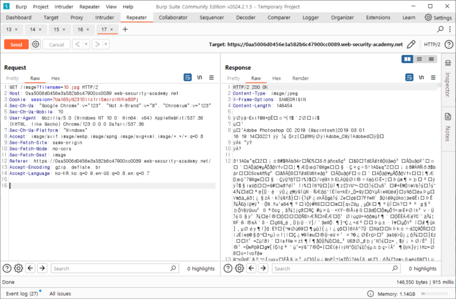The image size is (456, 299).
Task: Open back history dropdown arrow
Action: (86, 44)
